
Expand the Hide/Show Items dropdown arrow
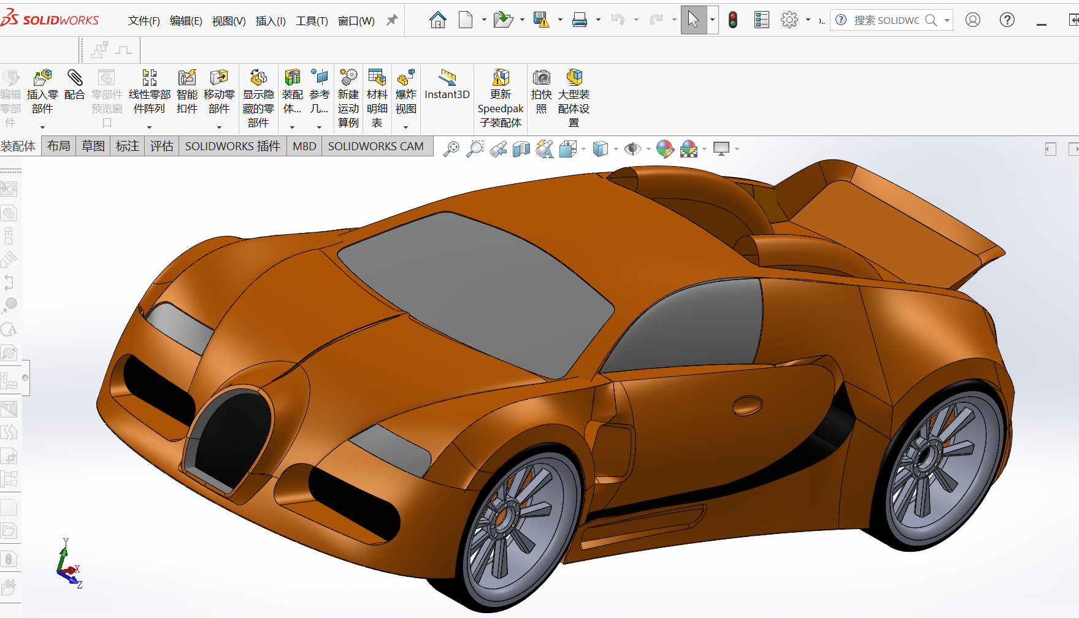pyautogui.click(x=648, y=149)
